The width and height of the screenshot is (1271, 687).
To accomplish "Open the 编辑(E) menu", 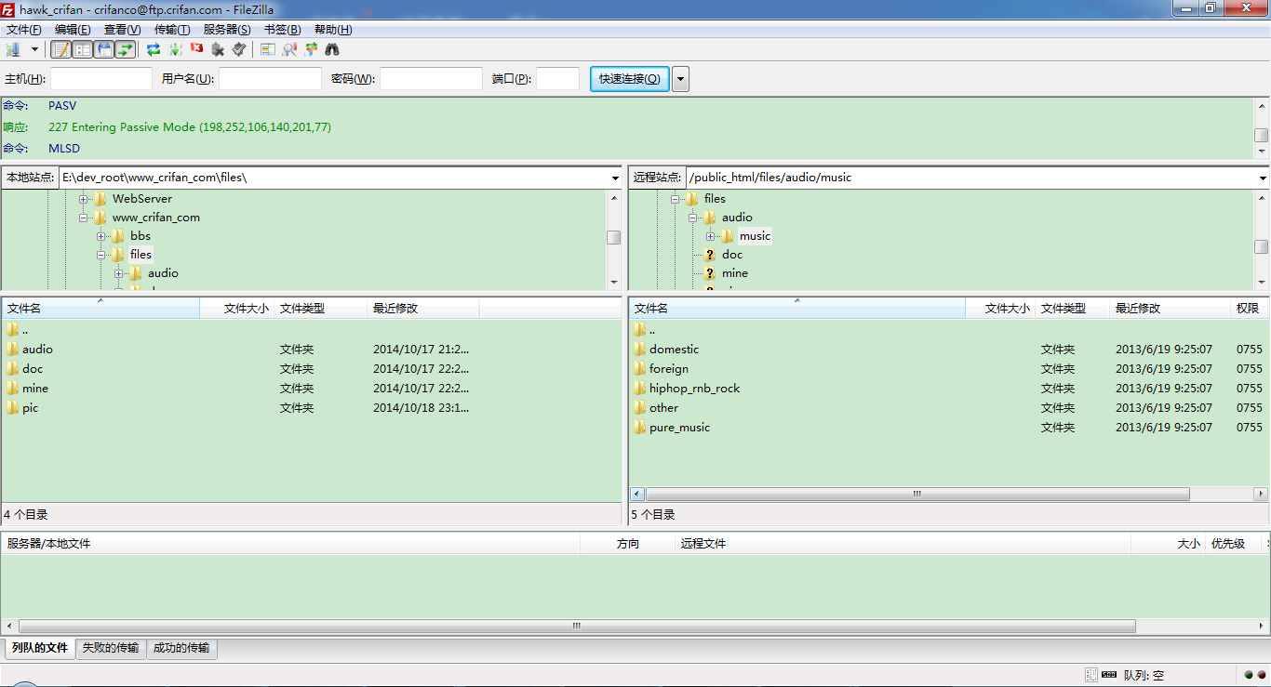I will click(73, 30).
